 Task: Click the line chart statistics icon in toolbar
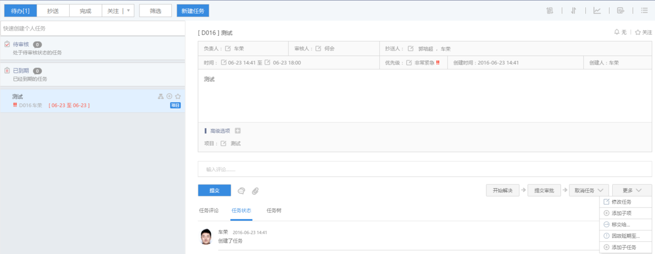tap(597, 11)
